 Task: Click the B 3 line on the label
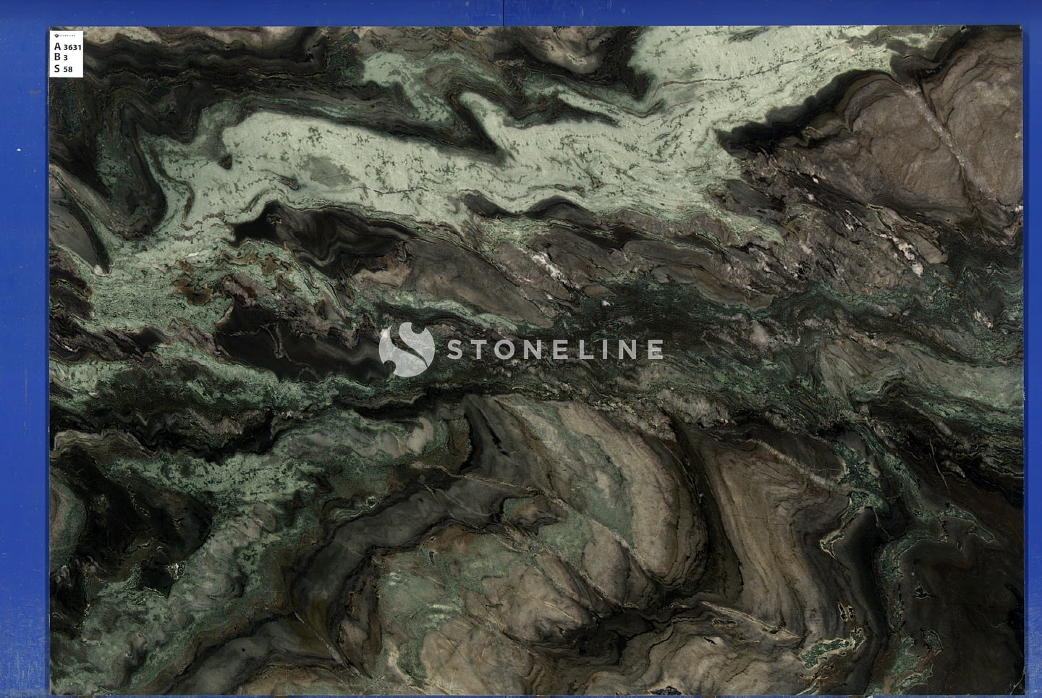(x=61, y=57)
